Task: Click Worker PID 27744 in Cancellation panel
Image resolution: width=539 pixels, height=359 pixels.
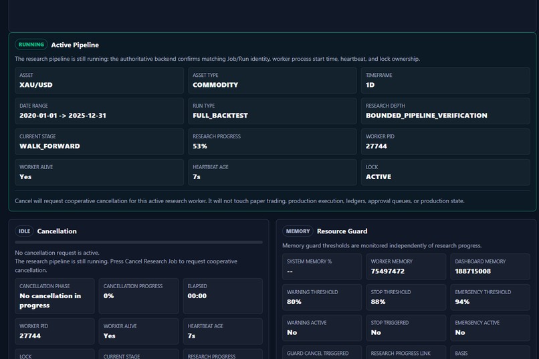Action: click(x=30, y=336)
